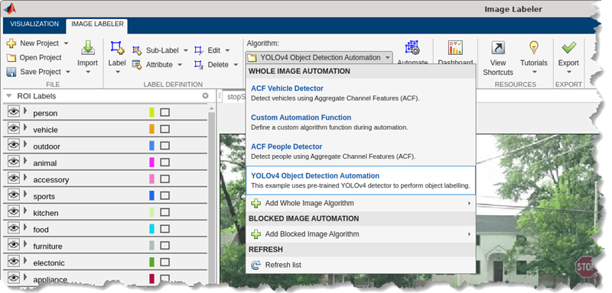Image resolution: width=612 pixels, height=293 pixels.
Task: Click the Import icon with green arrow
Action: coord(88,48)
